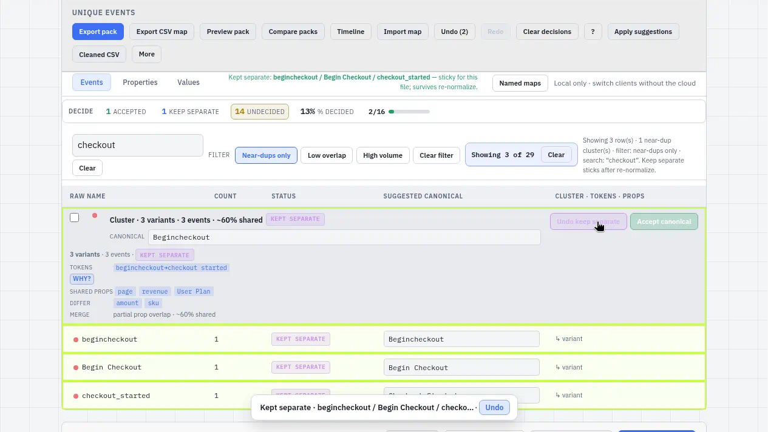Viewport: 768px width, 432px height.
Task: Click the sku differ tag
Action: coord(154,303)
